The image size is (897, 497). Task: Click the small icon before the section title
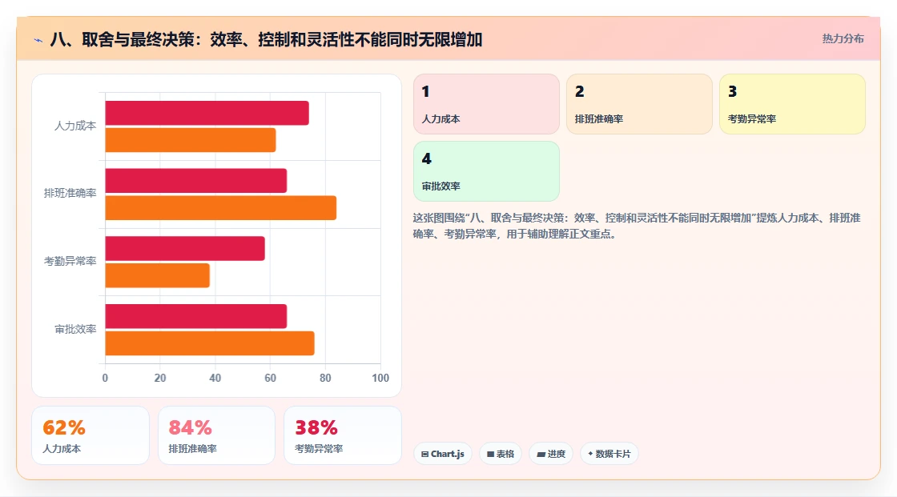[x=38, y=40]
